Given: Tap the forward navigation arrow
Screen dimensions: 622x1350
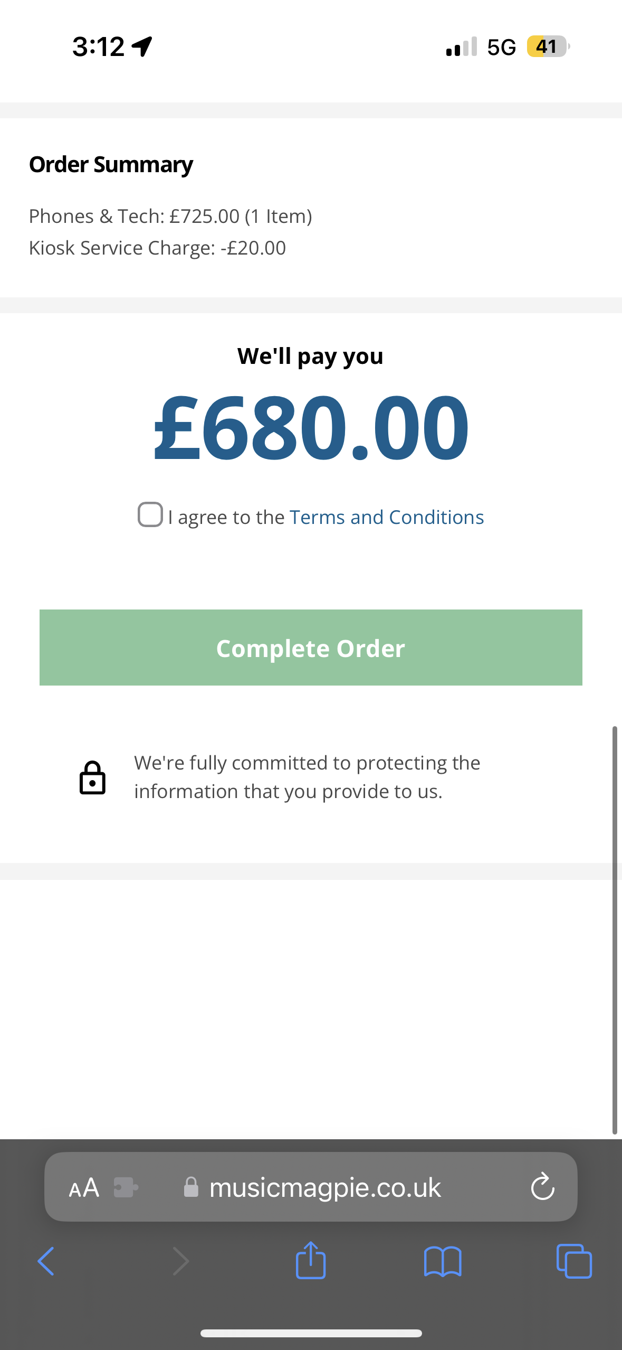Looking at the screenshot, I should (x=181, y=1261).
